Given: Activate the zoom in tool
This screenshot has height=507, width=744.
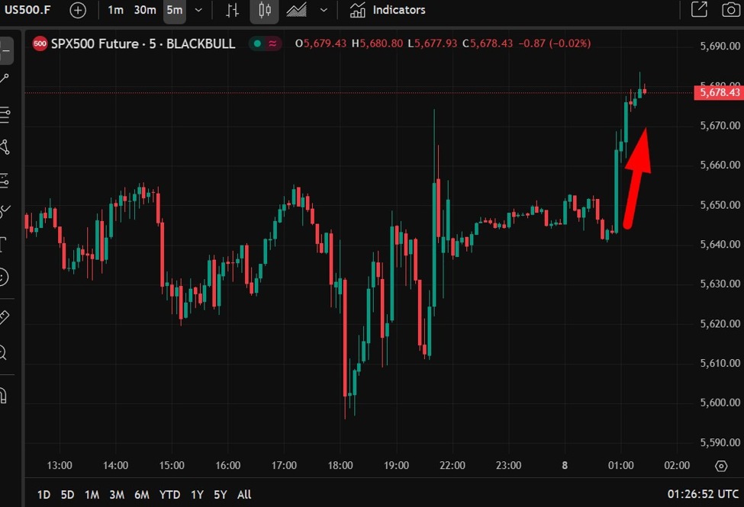Looking at the screenshot, I should (x=4, y=352).
